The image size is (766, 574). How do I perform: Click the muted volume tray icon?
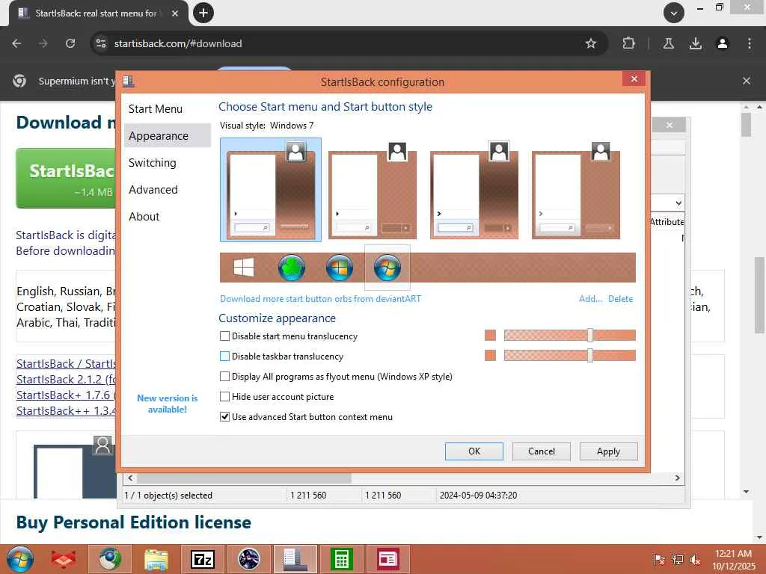click(695, 559)
